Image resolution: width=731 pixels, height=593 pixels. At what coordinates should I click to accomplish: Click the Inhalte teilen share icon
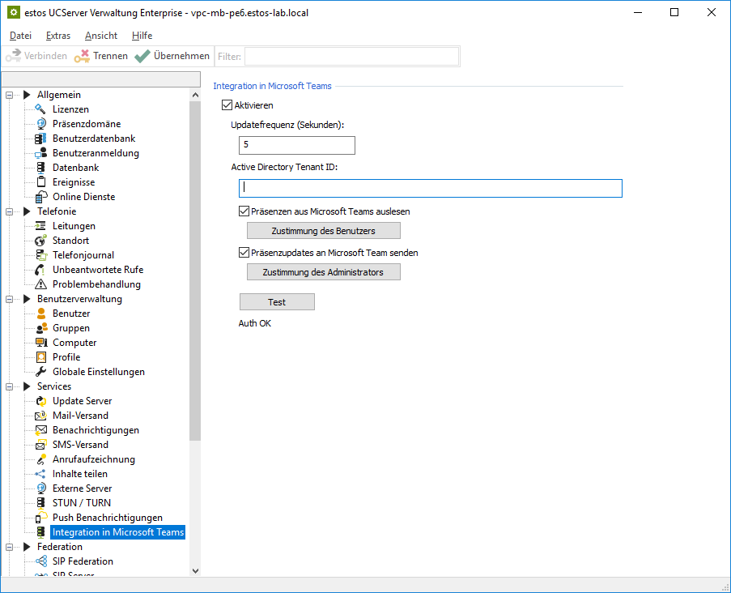[40, 474]
